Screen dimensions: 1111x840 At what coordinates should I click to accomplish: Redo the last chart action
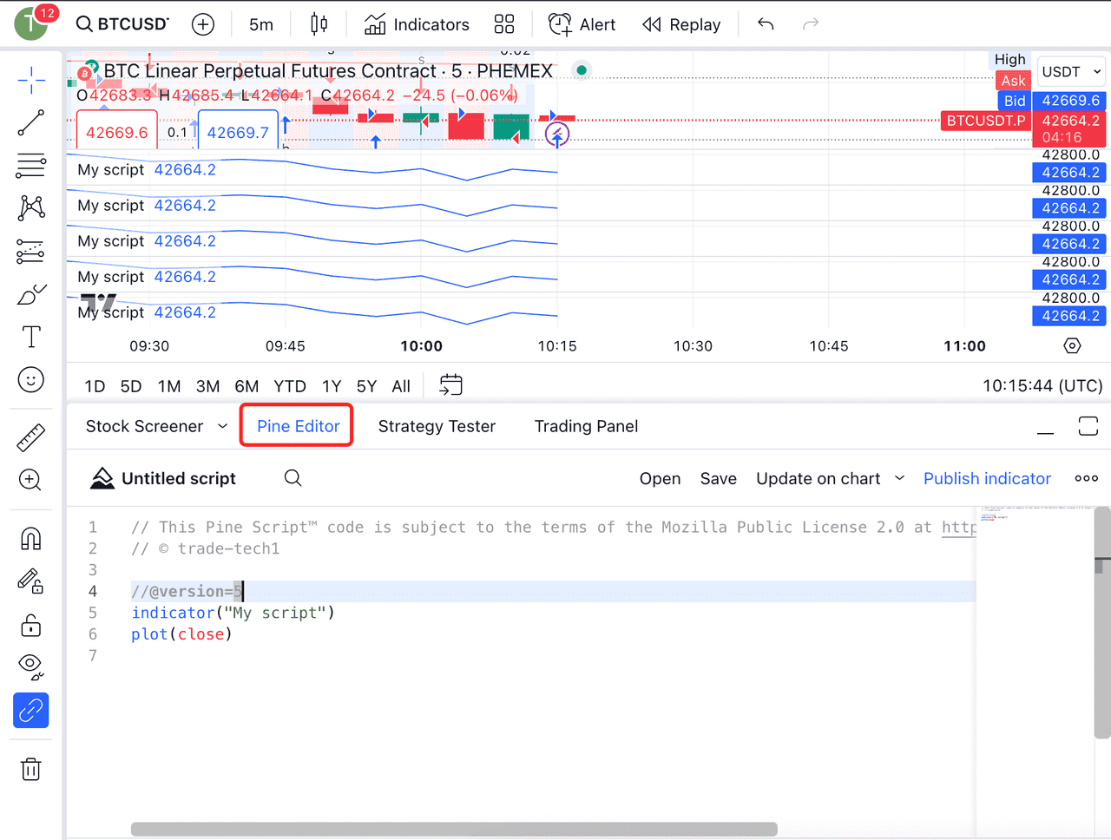[x=811, y=24]
